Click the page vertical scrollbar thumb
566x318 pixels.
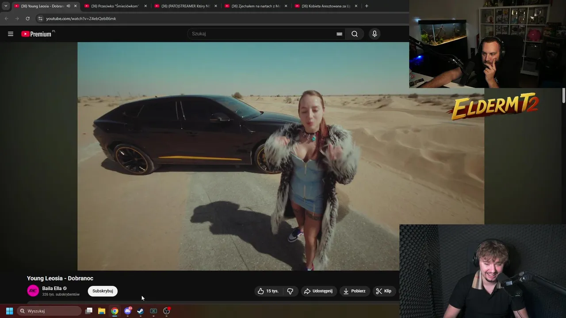pyautogui.click(x=564, y=96)
